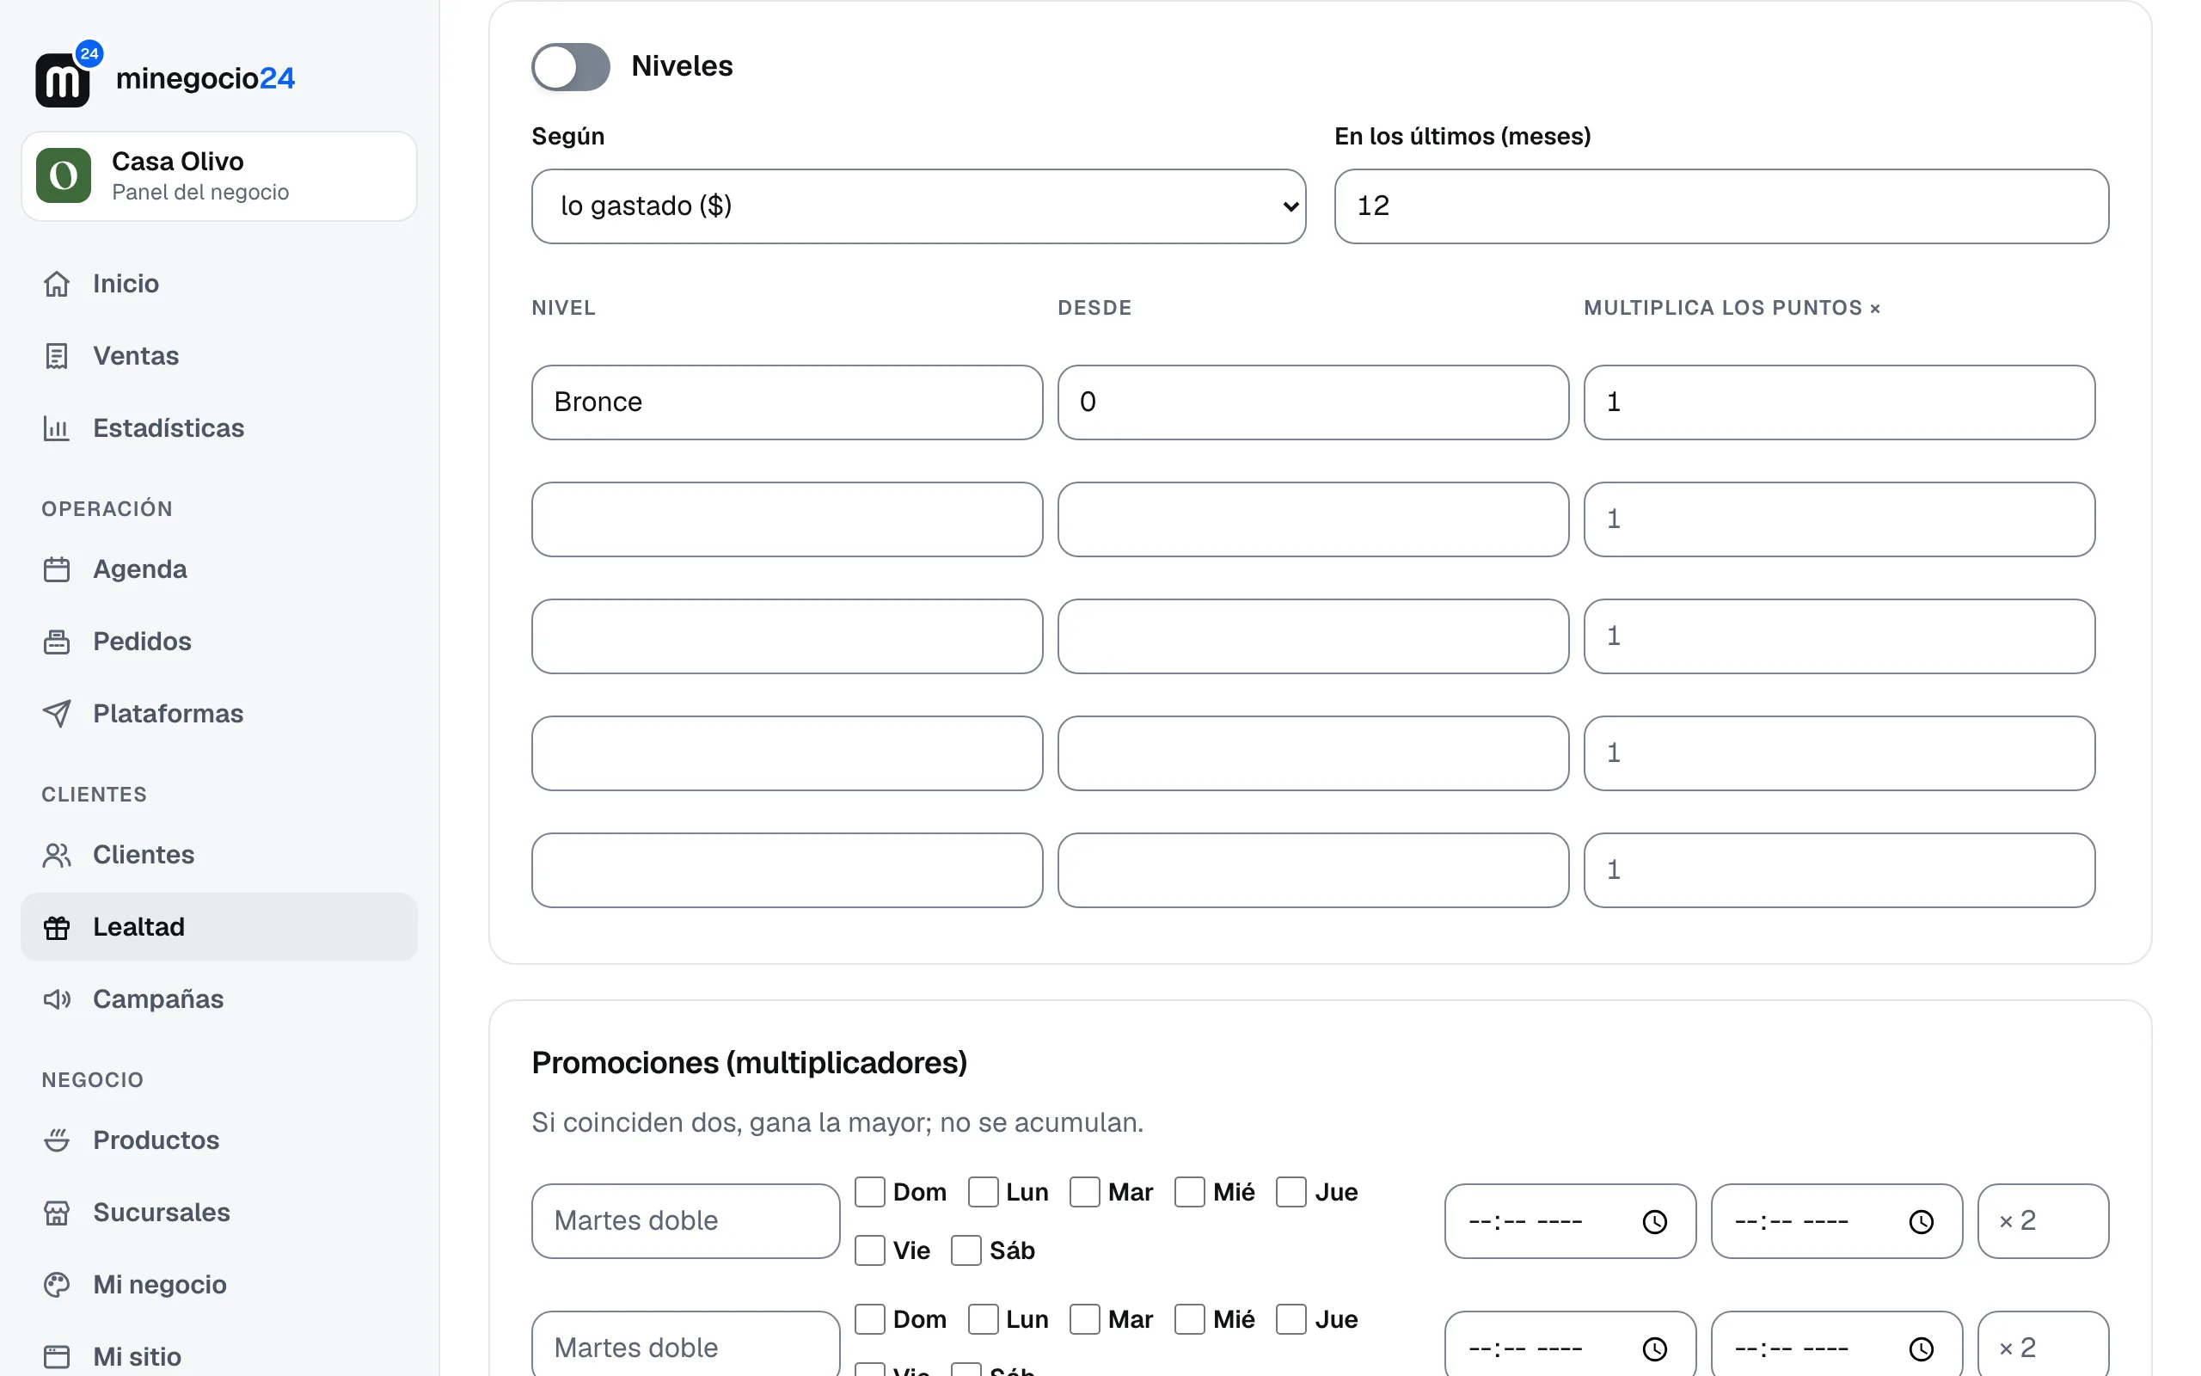Click Bronce row multiplier field

pyautogui.click(x=1839, y=402)
